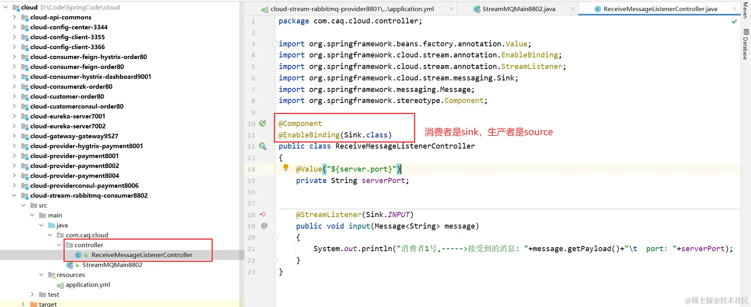Select cloud-customerconsul-order80 module
The image size is (751, 307).
[x=77, y=106]
